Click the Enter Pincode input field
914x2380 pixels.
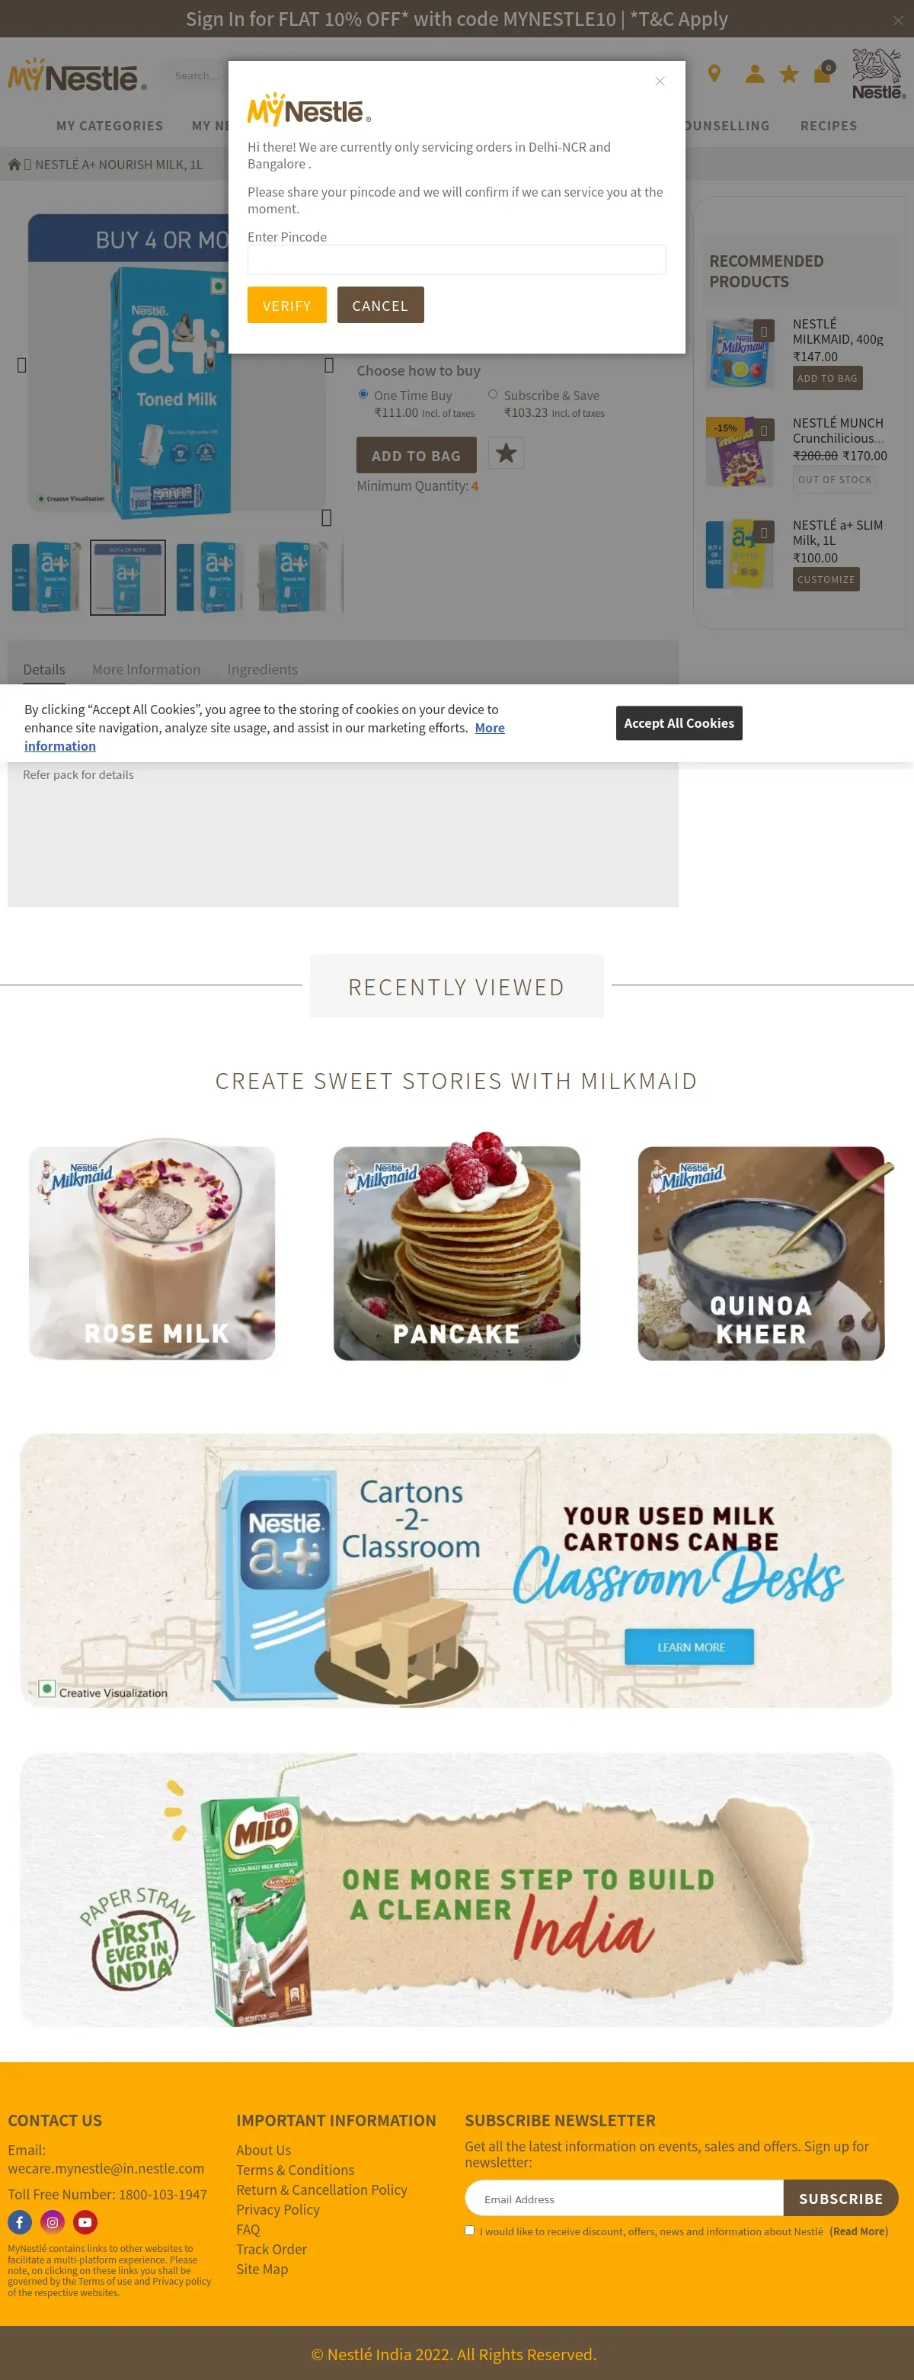click(456, 260)
